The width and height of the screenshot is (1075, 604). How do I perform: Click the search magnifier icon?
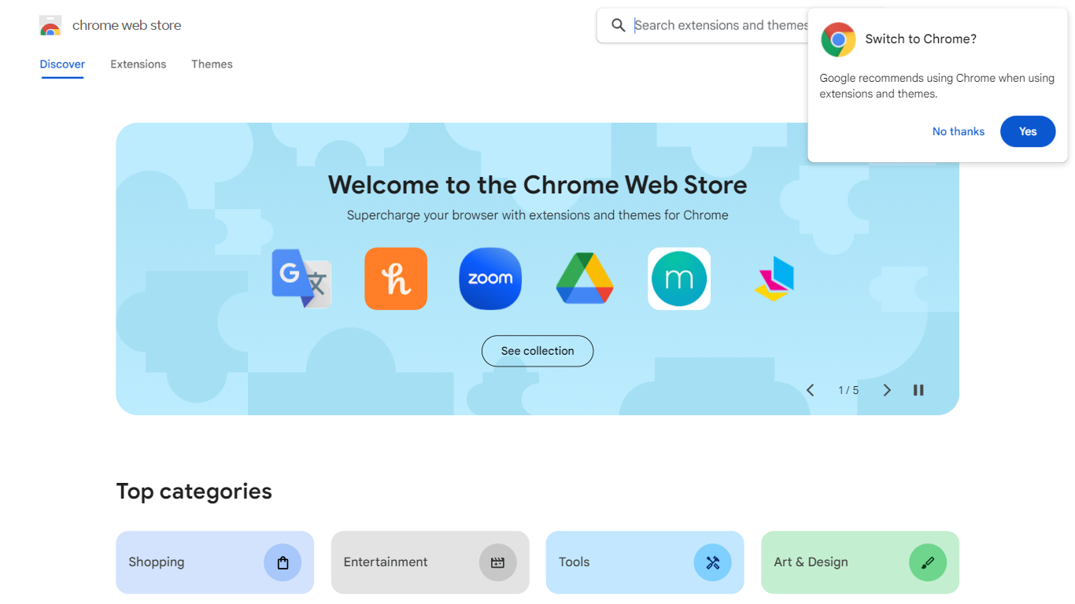click(x=619, y=25)
